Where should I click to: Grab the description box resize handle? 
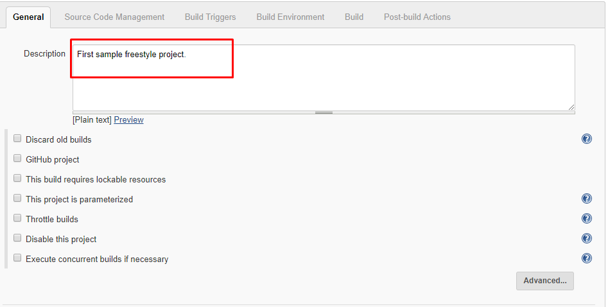click(324, 112)
